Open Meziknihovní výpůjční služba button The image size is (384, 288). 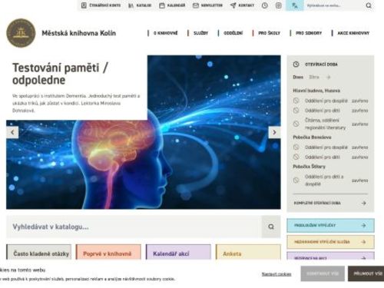pyautogui.click(x=330, y=242)
